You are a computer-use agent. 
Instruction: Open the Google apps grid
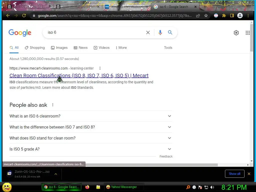pyautogui.click(x=247, y=33)
